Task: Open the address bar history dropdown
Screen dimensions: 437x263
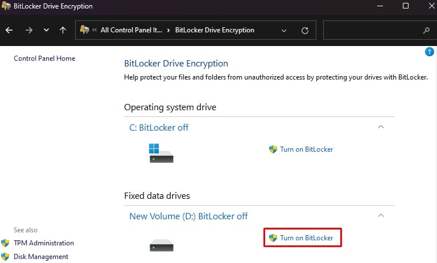Action: pyautogui.click(x=284, y=30)
